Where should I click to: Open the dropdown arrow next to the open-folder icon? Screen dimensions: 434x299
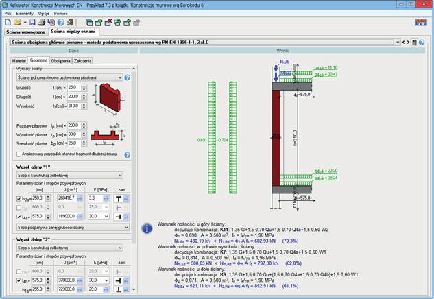pyautogui.click(x=25, y=23)
